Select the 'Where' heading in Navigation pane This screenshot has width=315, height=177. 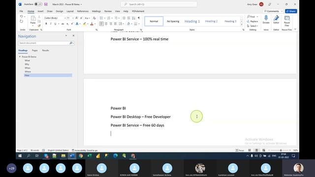[28, 72]
